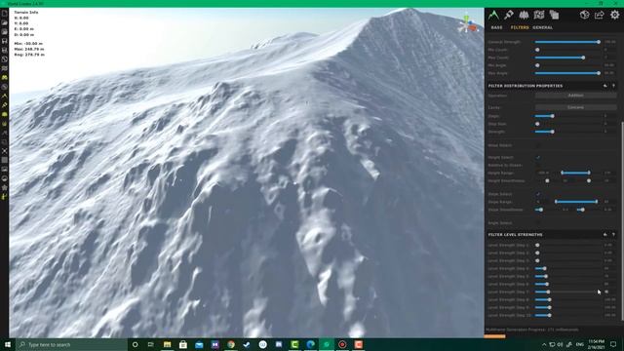Screen dimensions: 624x351
Task: Adjust the Max Count slider
Action: (567, 58)
